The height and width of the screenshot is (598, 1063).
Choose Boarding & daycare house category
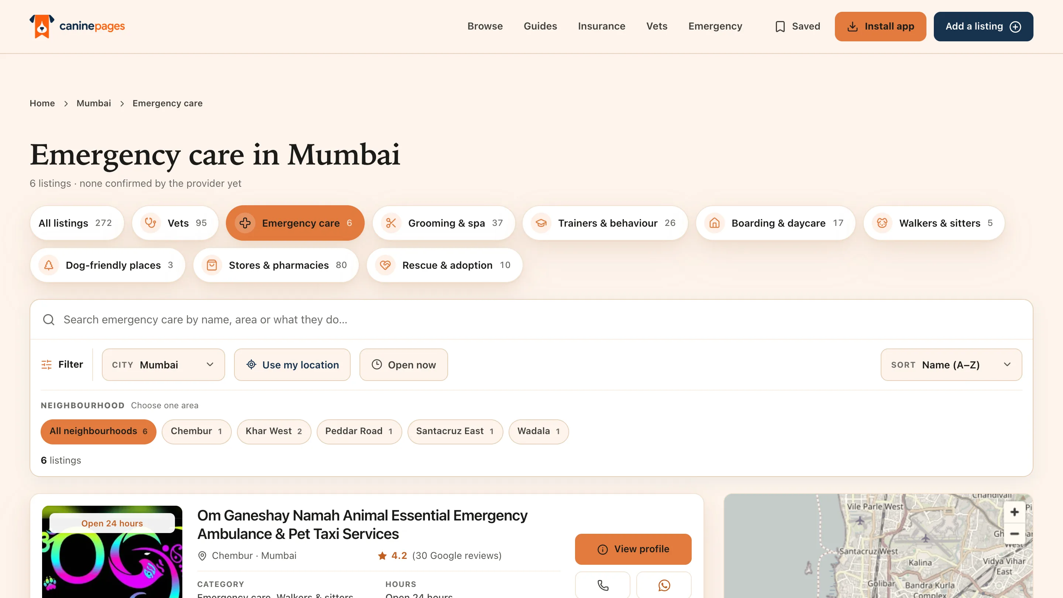(x=775, y=223)
